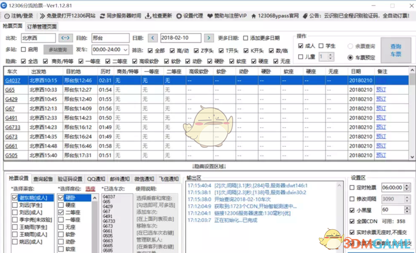This screenshot has width=416, height=253.
Task: Enable the 定时抢票 checkbox
Action: coord(352,188)
